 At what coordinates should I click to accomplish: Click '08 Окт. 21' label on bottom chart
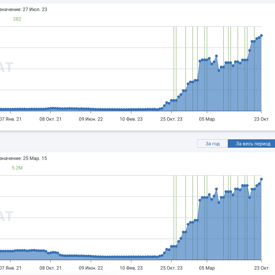(x=50, y=268)
